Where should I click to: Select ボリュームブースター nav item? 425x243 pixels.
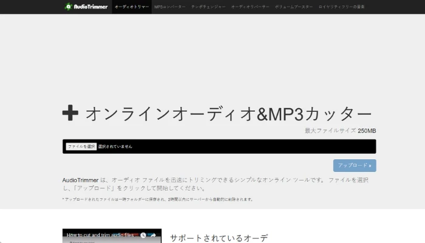click(x=294, y=7)
